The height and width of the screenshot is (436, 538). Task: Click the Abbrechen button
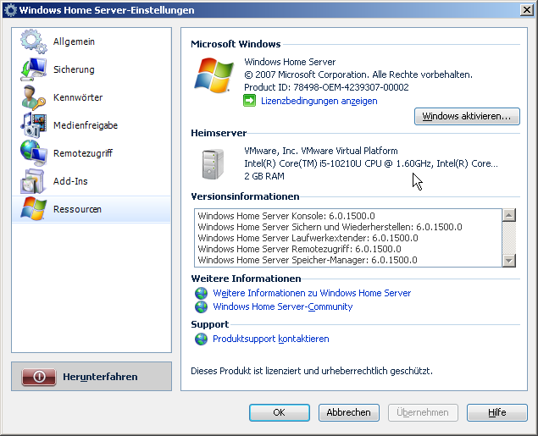(348, 412)
